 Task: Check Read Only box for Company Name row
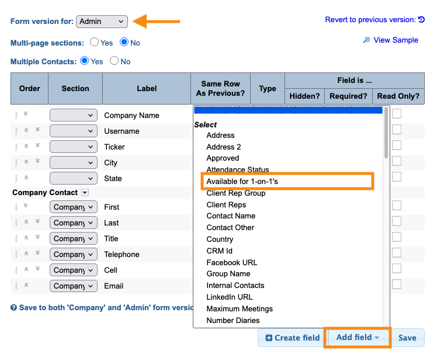tap(397, 114)
